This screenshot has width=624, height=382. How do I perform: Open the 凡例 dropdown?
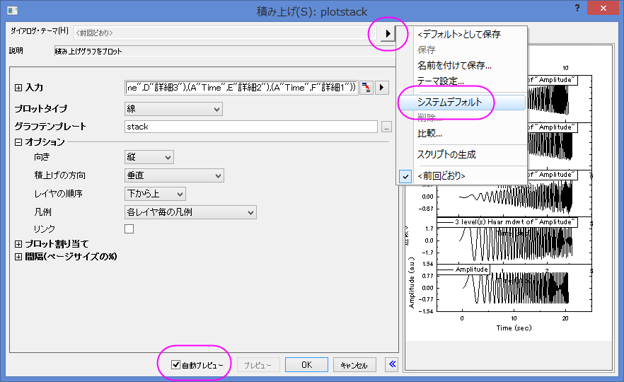tap(190, 212)
